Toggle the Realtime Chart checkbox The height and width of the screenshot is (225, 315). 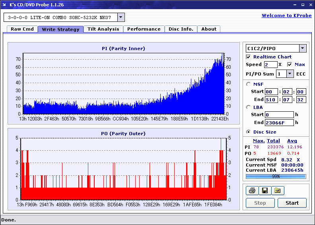coord(248,57)
